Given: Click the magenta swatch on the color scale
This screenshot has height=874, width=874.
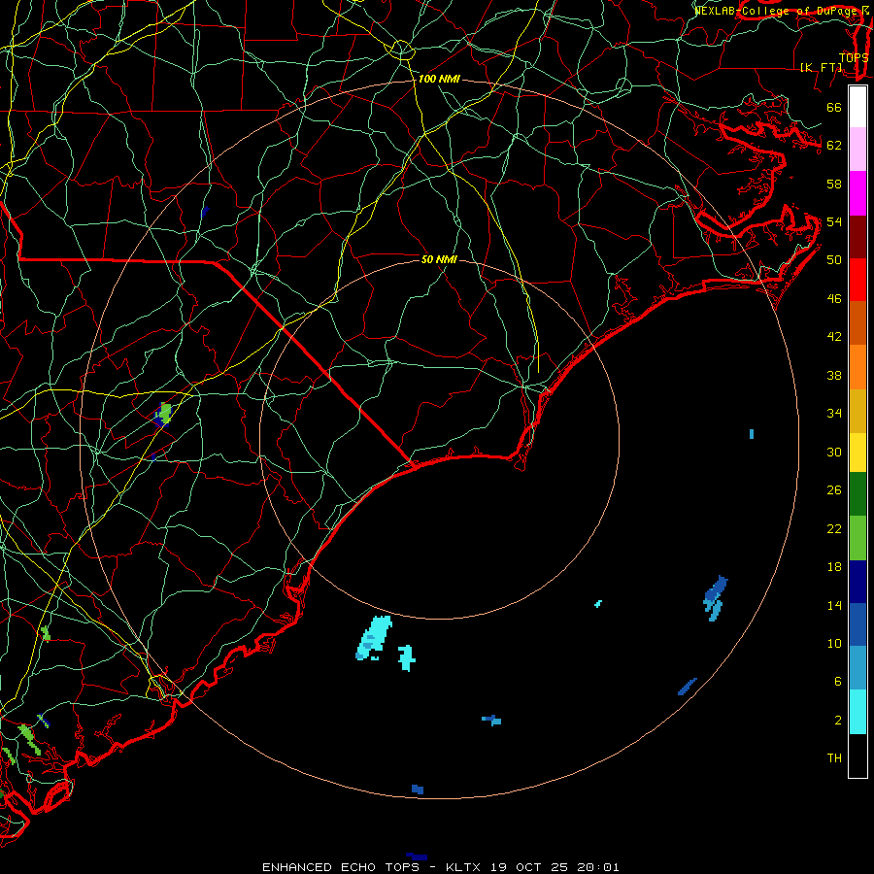Looking at the screenshot, I should pyautogui.click(x=857, y=193).
